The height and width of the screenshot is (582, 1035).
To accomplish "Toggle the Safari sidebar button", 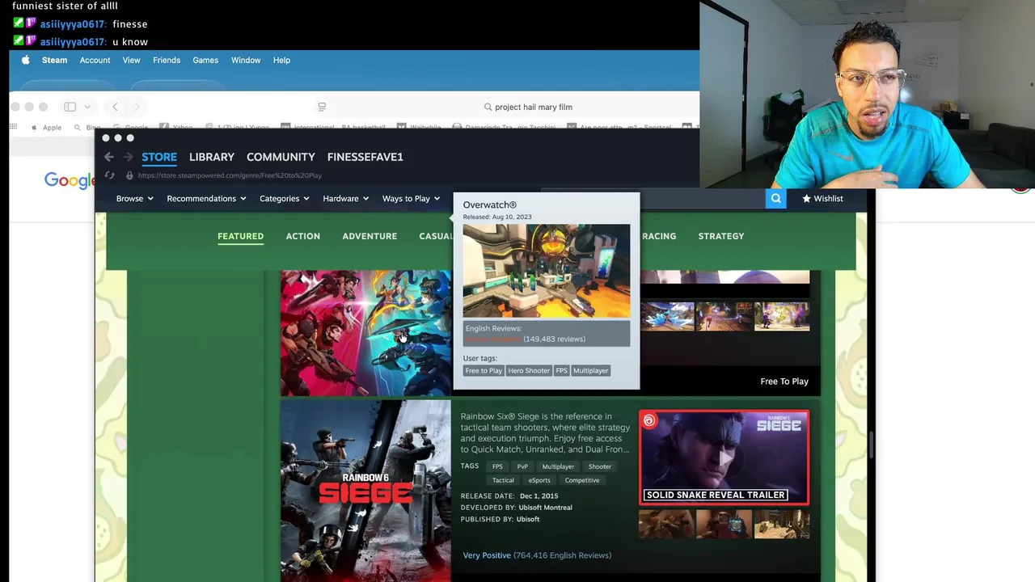I will point(70,107).
